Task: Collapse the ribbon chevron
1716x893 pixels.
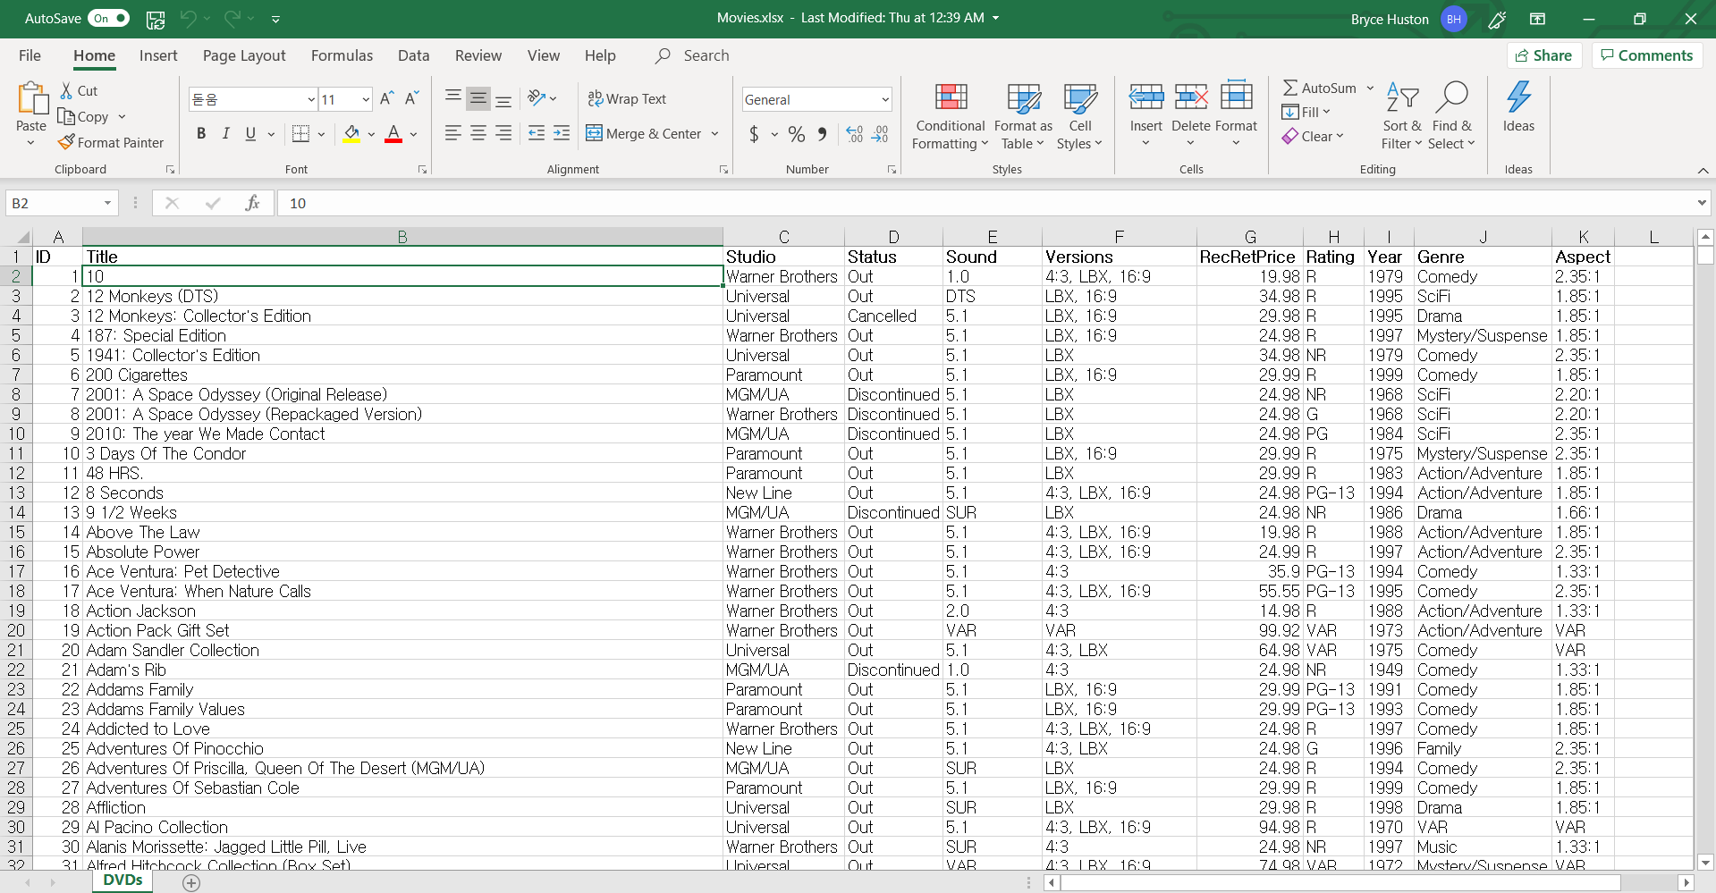Action: coord(1703,170)
